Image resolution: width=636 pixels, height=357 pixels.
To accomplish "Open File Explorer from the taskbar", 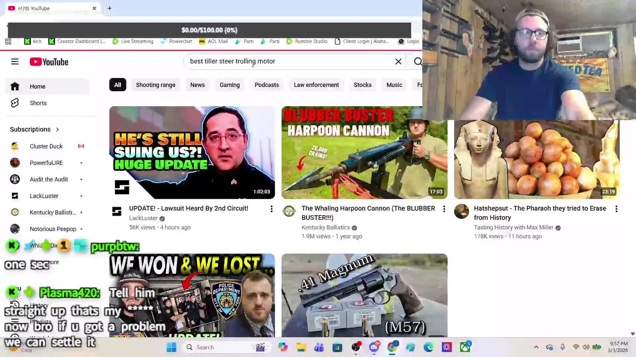I will pos(301,348).
